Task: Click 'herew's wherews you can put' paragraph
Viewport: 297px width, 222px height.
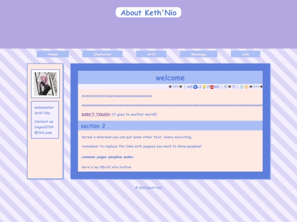Action: 137,137
